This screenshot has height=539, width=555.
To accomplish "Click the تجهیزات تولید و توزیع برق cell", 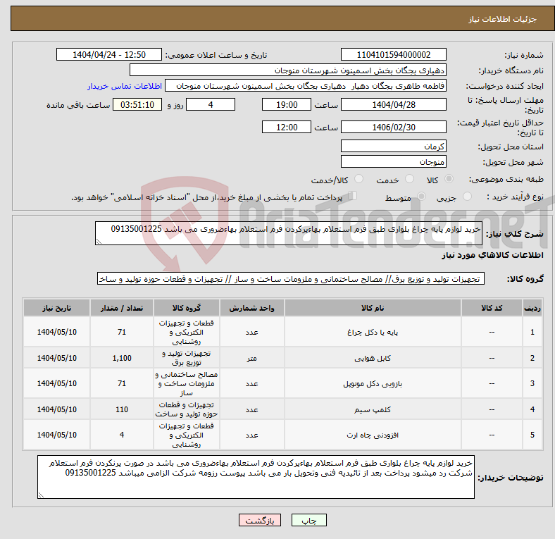I will [187, 358].
